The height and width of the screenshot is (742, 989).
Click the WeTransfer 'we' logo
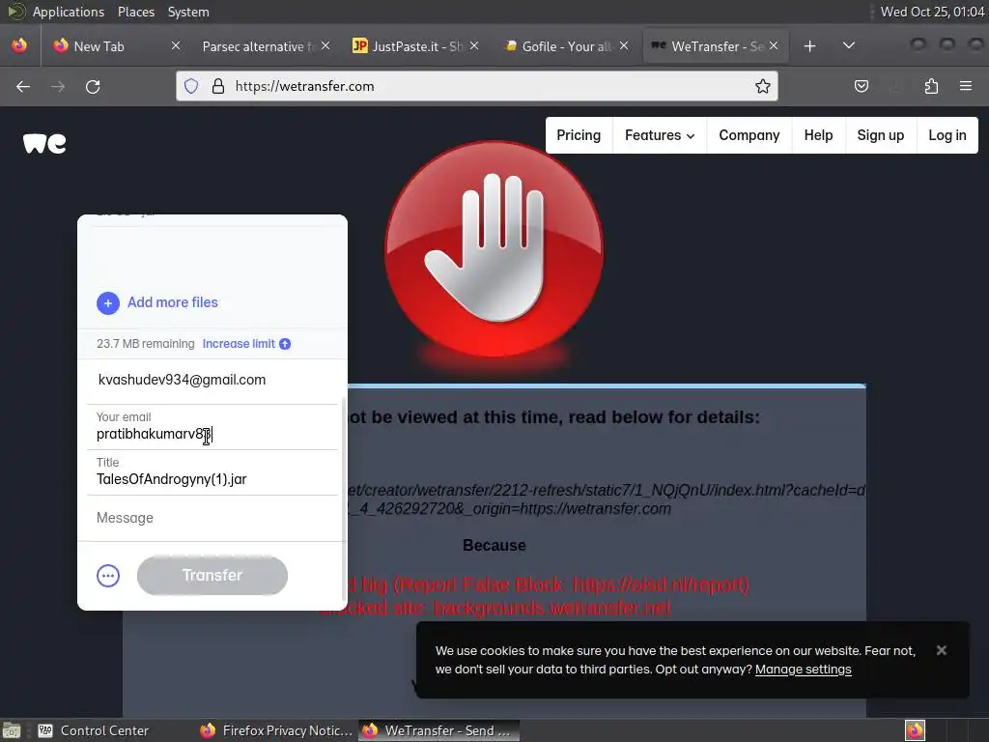point(44,143)
